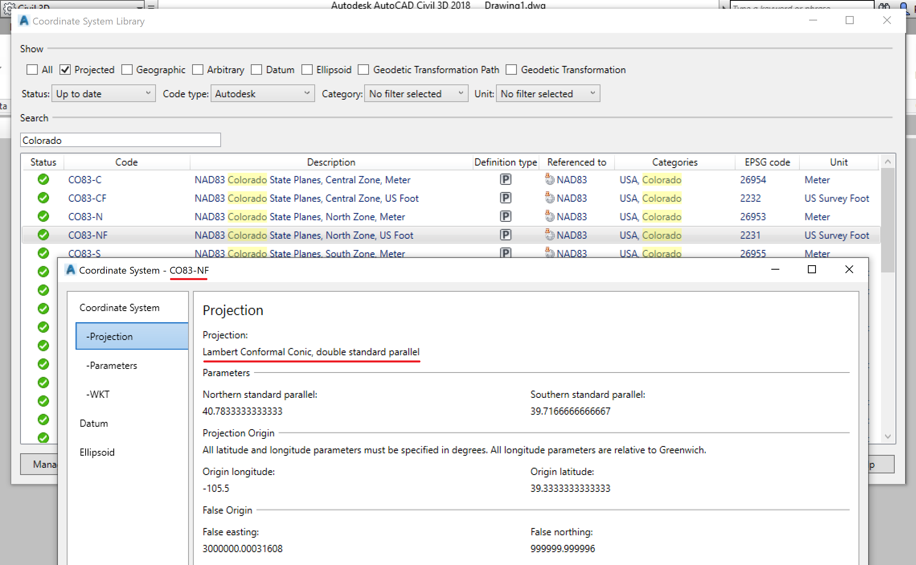The width and height of the screenshot is (916, 565).
Task: Enable the All checkbox
Action: click(x=32, y=70)
